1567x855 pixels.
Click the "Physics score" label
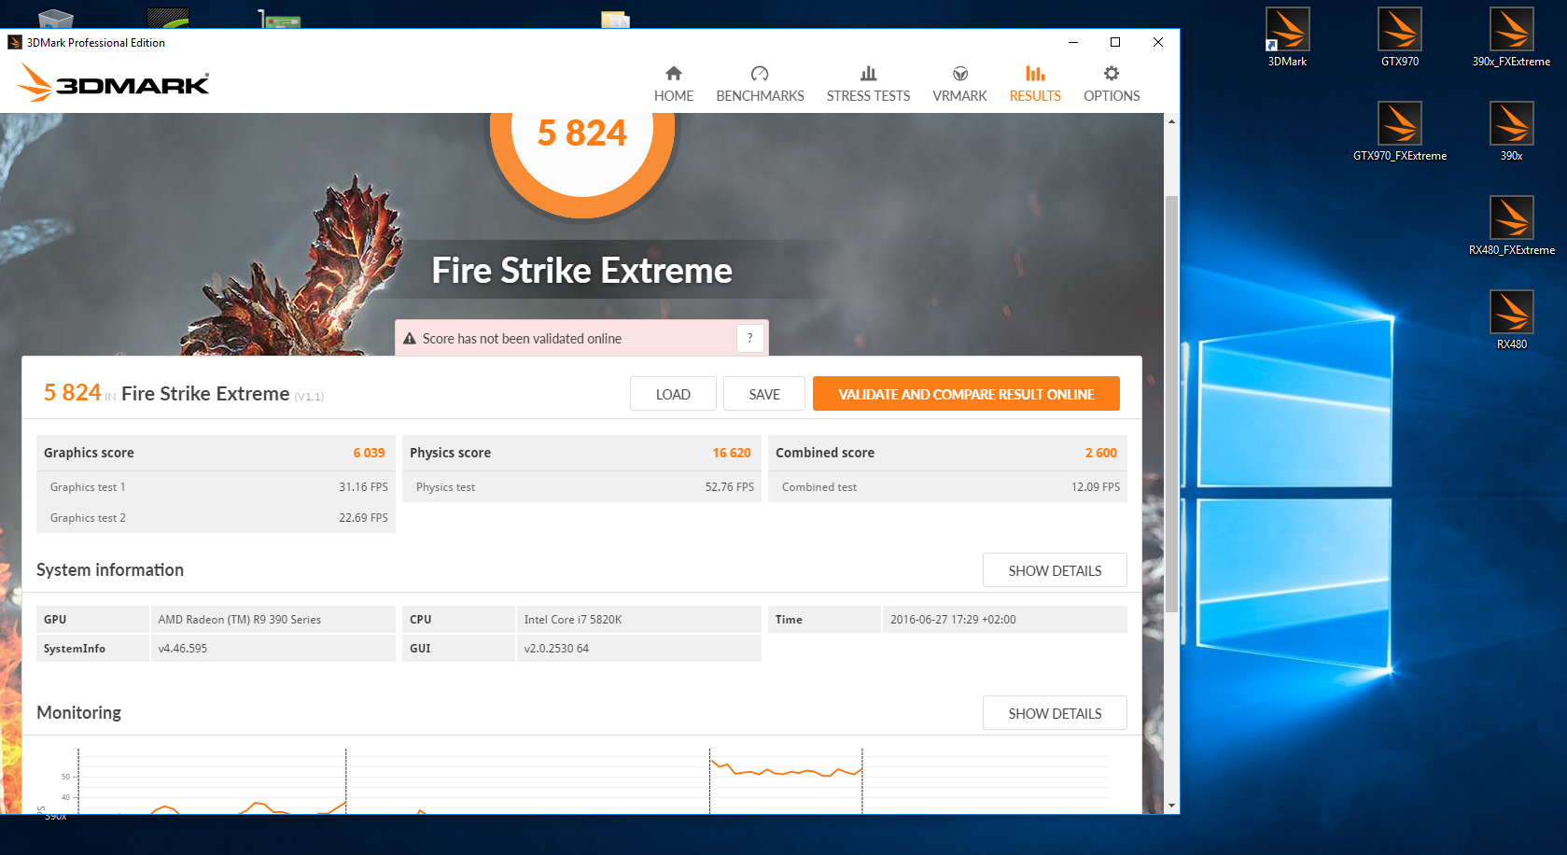[450, 453]
